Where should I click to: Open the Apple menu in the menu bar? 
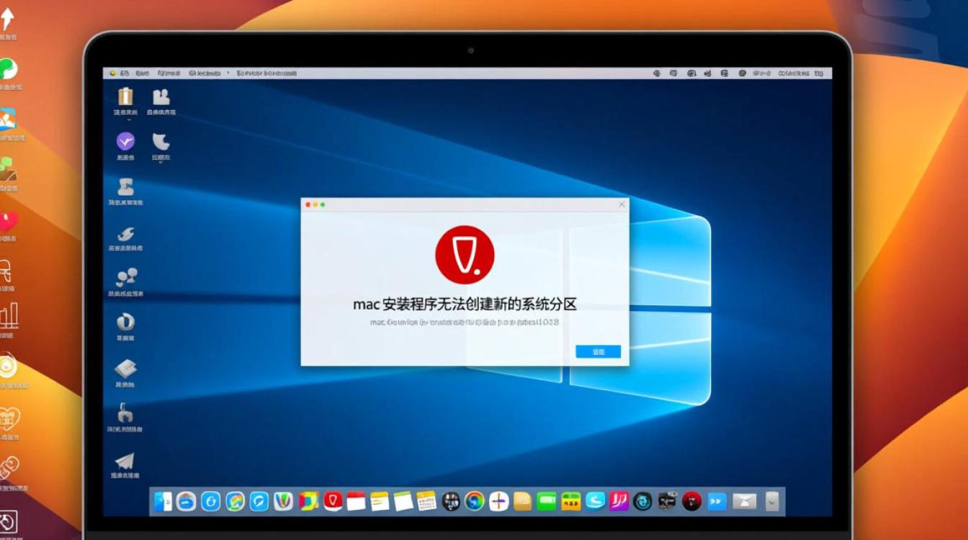[113, 73]
